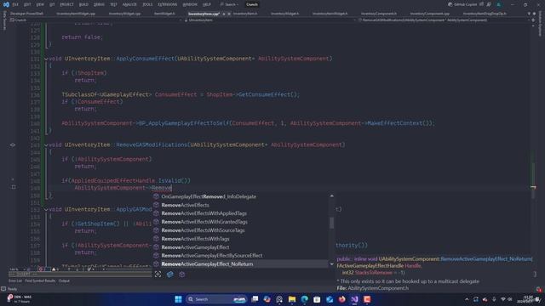Screen dimensions: 545x306
Task: Open the Crunch project scope dropdown
Action: pos(95,20)
